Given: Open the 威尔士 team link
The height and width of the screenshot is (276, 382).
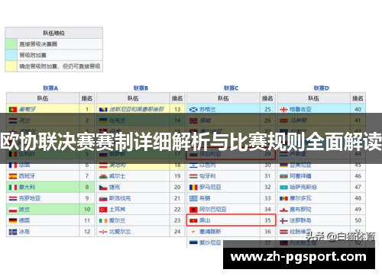Looking at the screenshot, I should click(117, 176).
